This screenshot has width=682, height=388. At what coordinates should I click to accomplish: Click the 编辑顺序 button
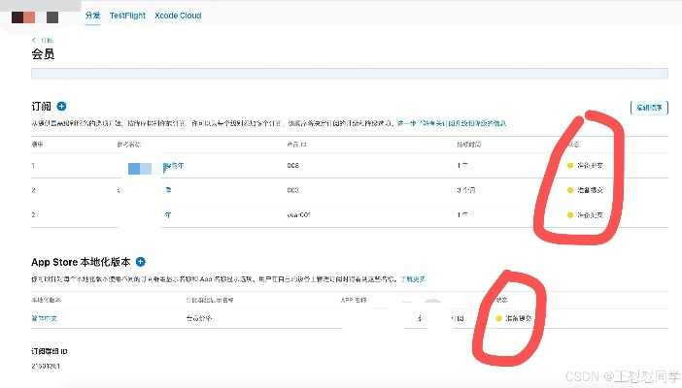click(649, 107)
